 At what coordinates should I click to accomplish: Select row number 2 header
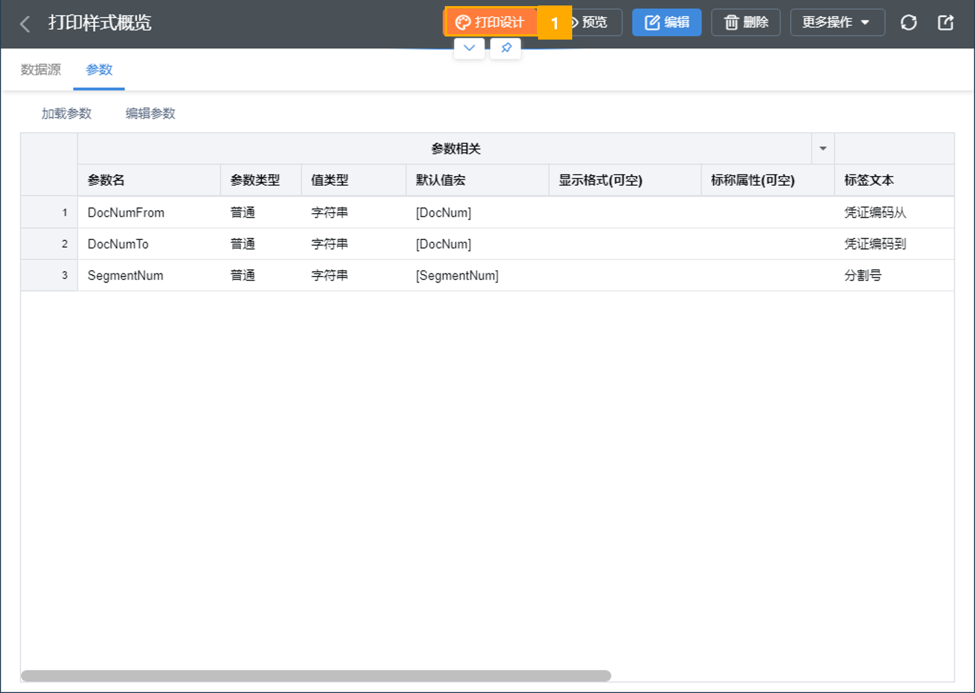pyautogui.click(x=49, y=244)
